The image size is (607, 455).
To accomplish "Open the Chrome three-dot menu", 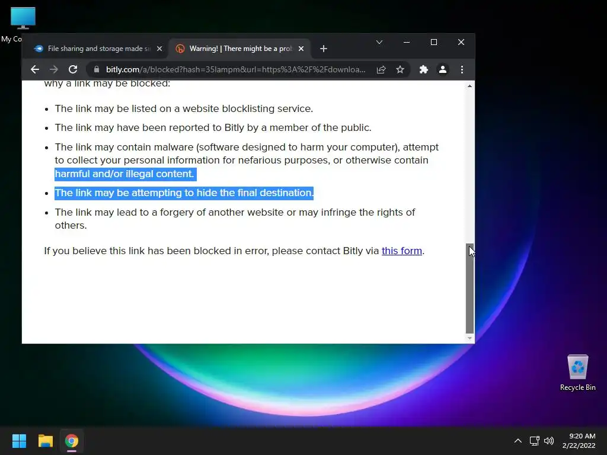I will click(462, 70).
